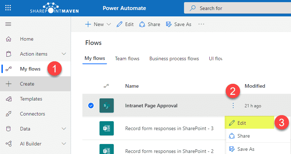This screenshot has height=154, width=291.
Task: Click Save As in the command bar
Action: [x=179, y=24]
